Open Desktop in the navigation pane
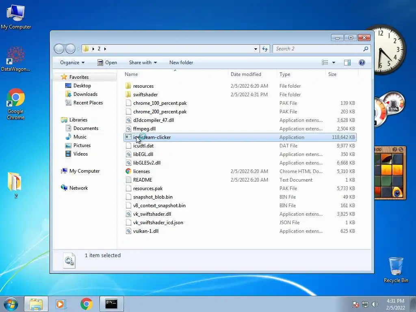416x312 pixels. pyautogui.click(x=78, y=86)
